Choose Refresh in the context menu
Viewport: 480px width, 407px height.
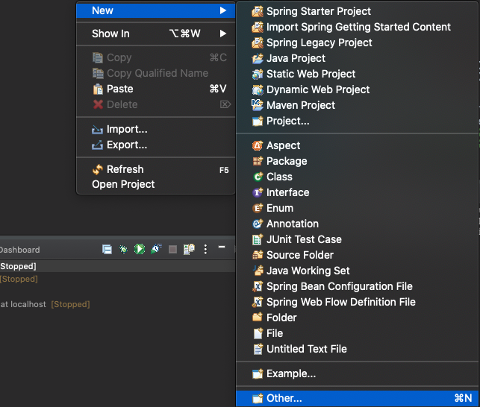coord(155,169)
